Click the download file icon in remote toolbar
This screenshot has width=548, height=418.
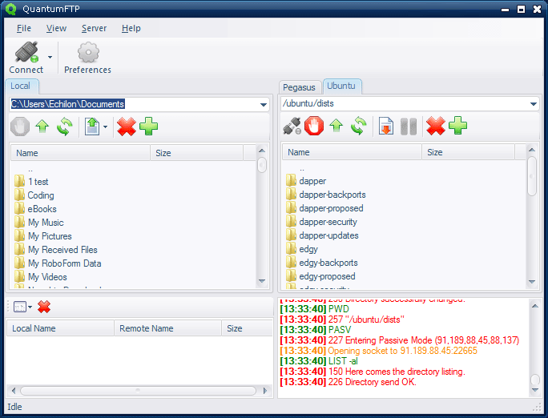(386, 126)
